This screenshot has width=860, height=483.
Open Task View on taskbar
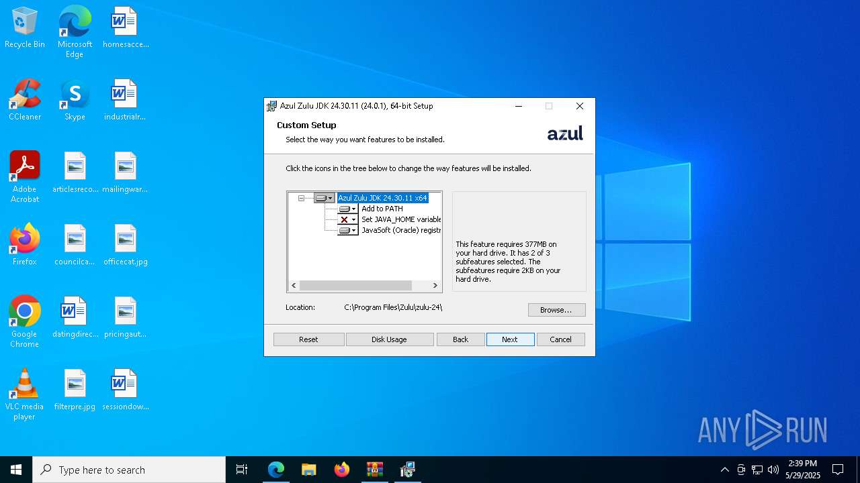242,470
